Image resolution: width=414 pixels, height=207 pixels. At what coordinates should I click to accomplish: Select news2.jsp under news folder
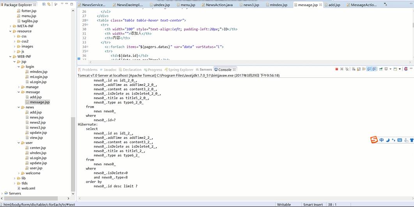click(35, 122)
